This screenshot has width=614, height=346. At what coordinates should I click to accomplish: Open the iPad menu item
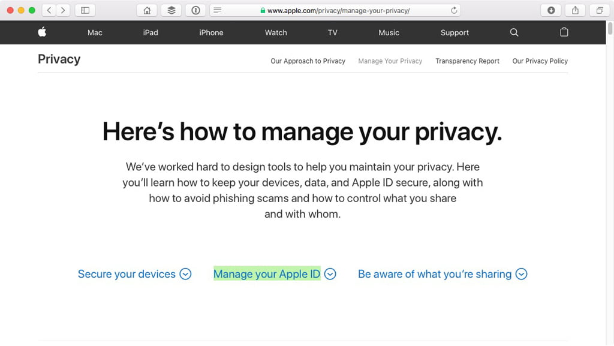click(151, 32)
